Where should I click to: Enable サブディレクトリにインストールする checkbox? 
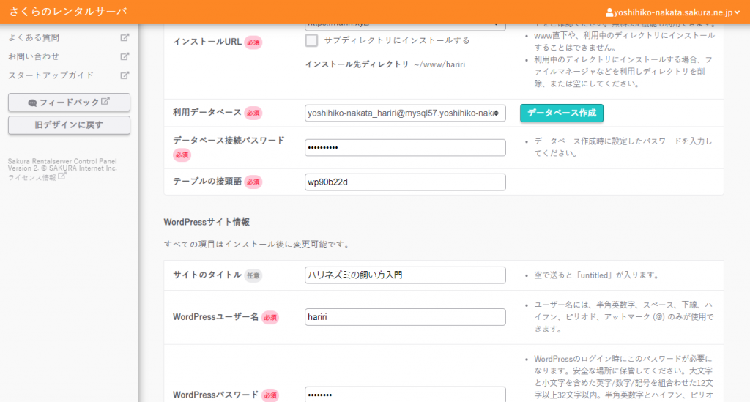[x=311, y=40]
